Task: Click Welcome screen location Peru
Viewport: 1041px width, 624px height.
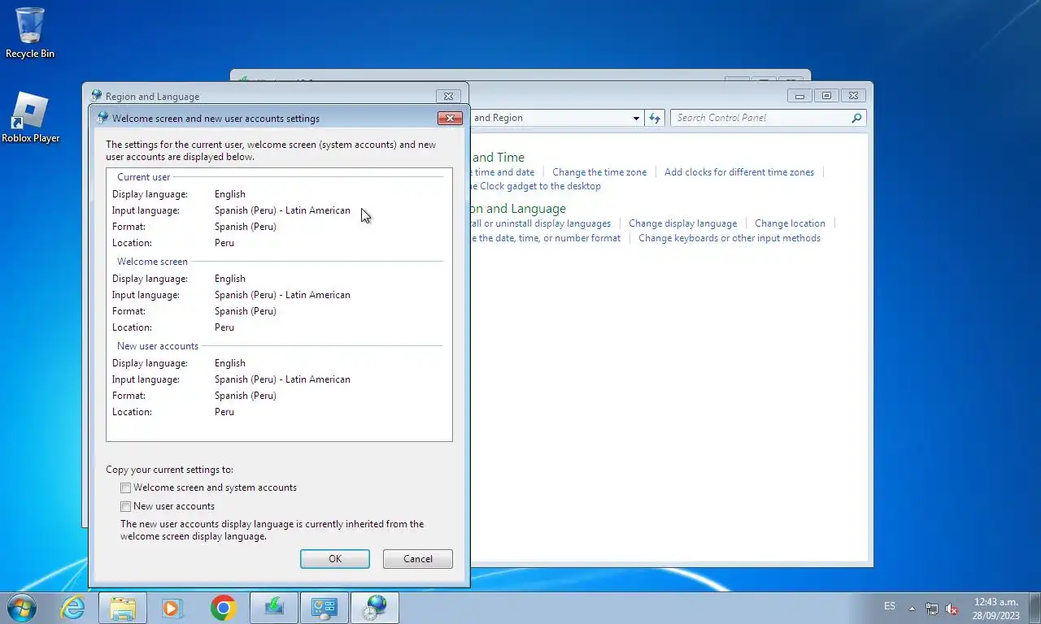Action: 224,327
